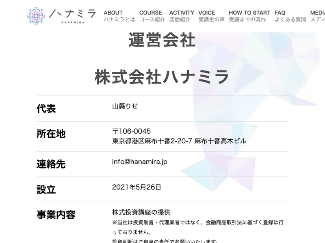Click the 代表 row label
Image resolution: width=325 pixels, height=243 pixels.
click(x=46, y=109)
